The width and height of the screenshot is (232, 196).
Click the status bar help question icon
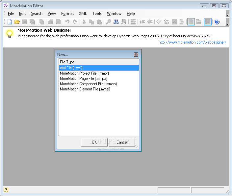pos(6,190)
